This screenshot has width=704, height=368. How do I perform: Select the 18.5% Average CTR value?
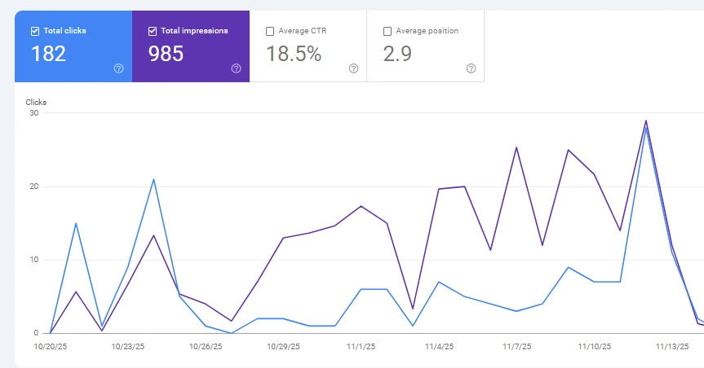[294, 55]
